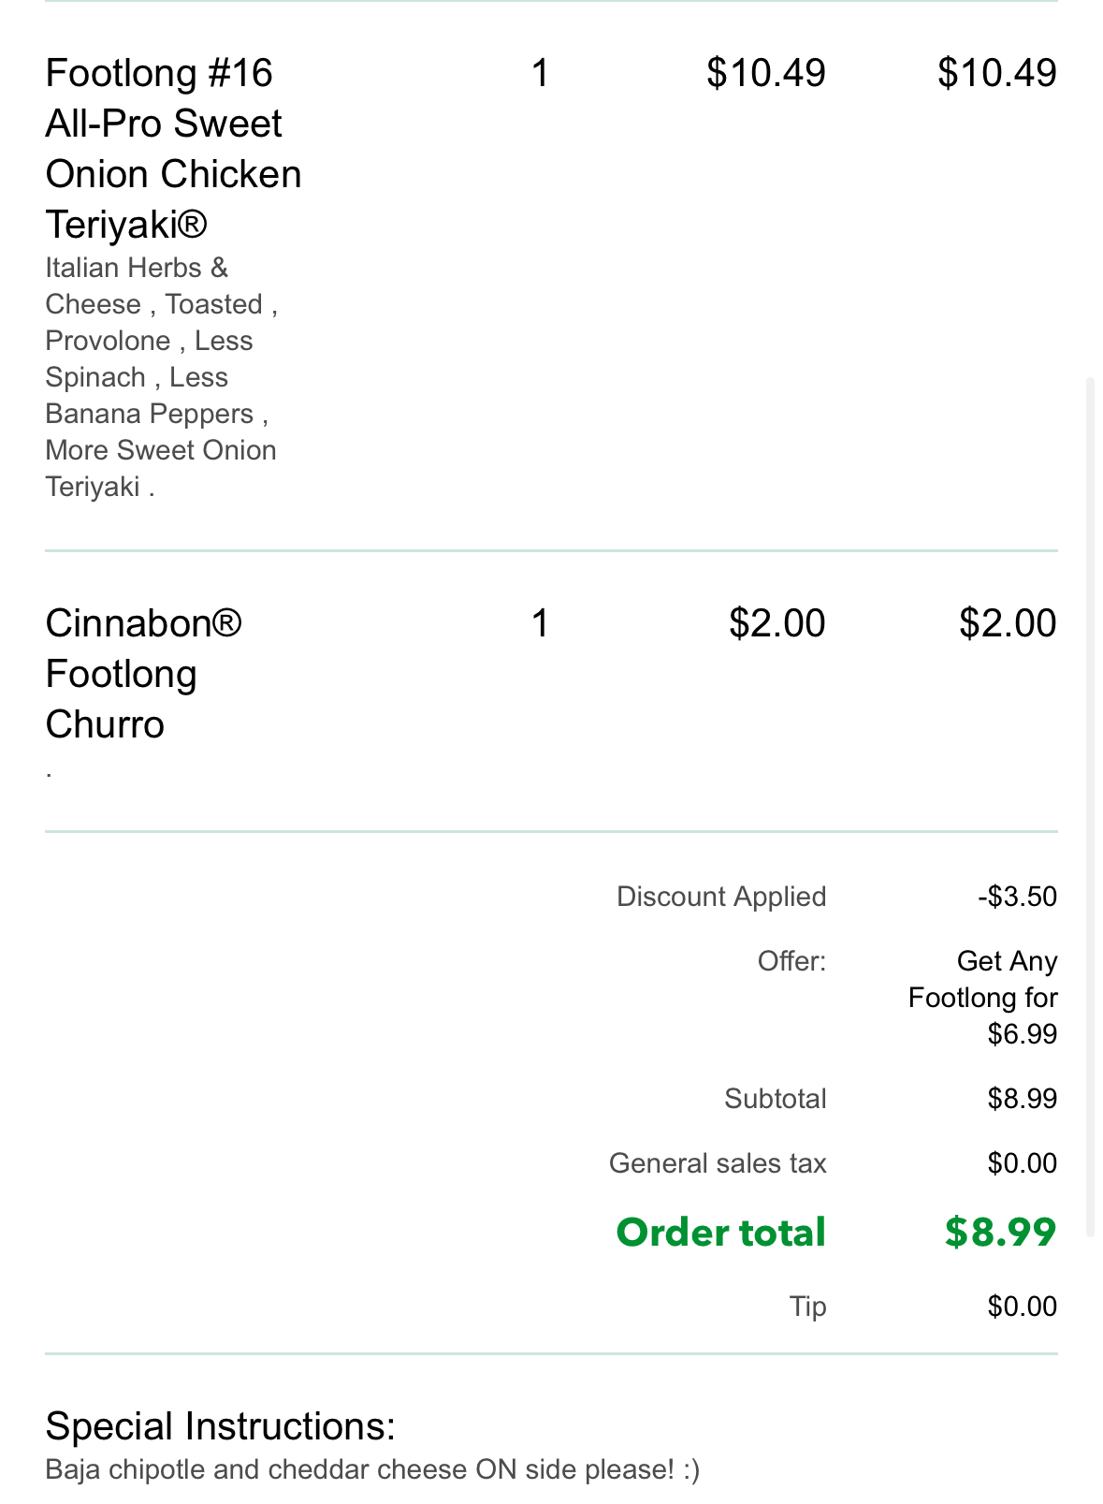Select the Get Any Footlong for $6.99 offer text

point(983,998)
